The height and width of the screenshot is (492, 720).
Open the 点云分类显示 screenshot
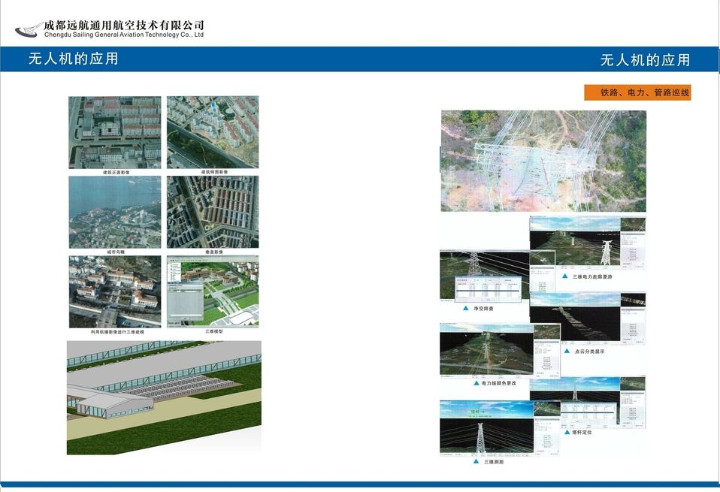click(x=588, y=318)
